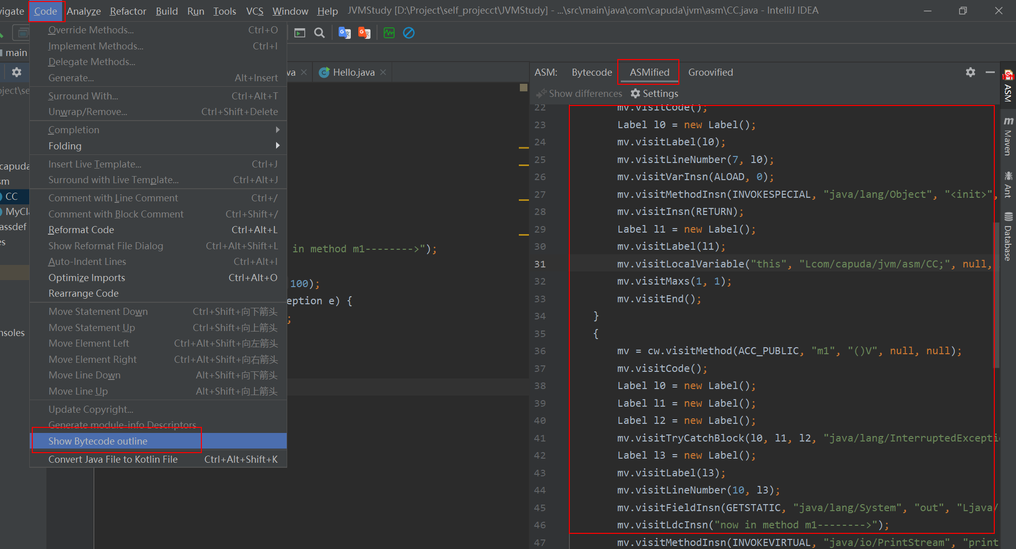Image resolution: width=1016 pixels, height=549 pixels.
Task: Click the ASM Settings gear button
Action: (655, 93)
